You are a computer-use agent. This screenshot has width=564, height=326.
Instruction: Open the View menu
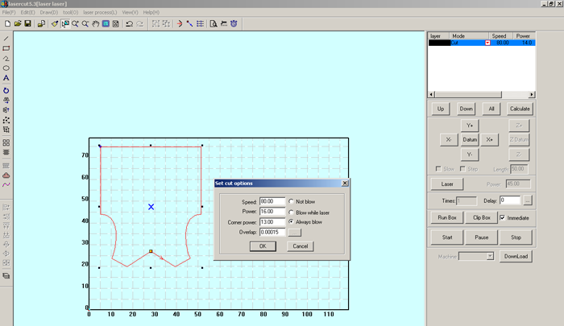click(x=130, y=12)
